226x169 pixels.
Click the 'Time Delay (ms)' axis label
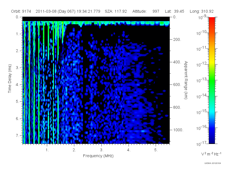click(x=10, y=79)
